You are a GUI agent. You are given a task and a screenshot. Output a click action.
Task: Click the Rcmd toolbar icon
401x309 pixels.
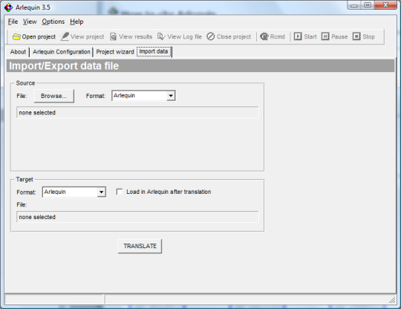tap(264, 36)
